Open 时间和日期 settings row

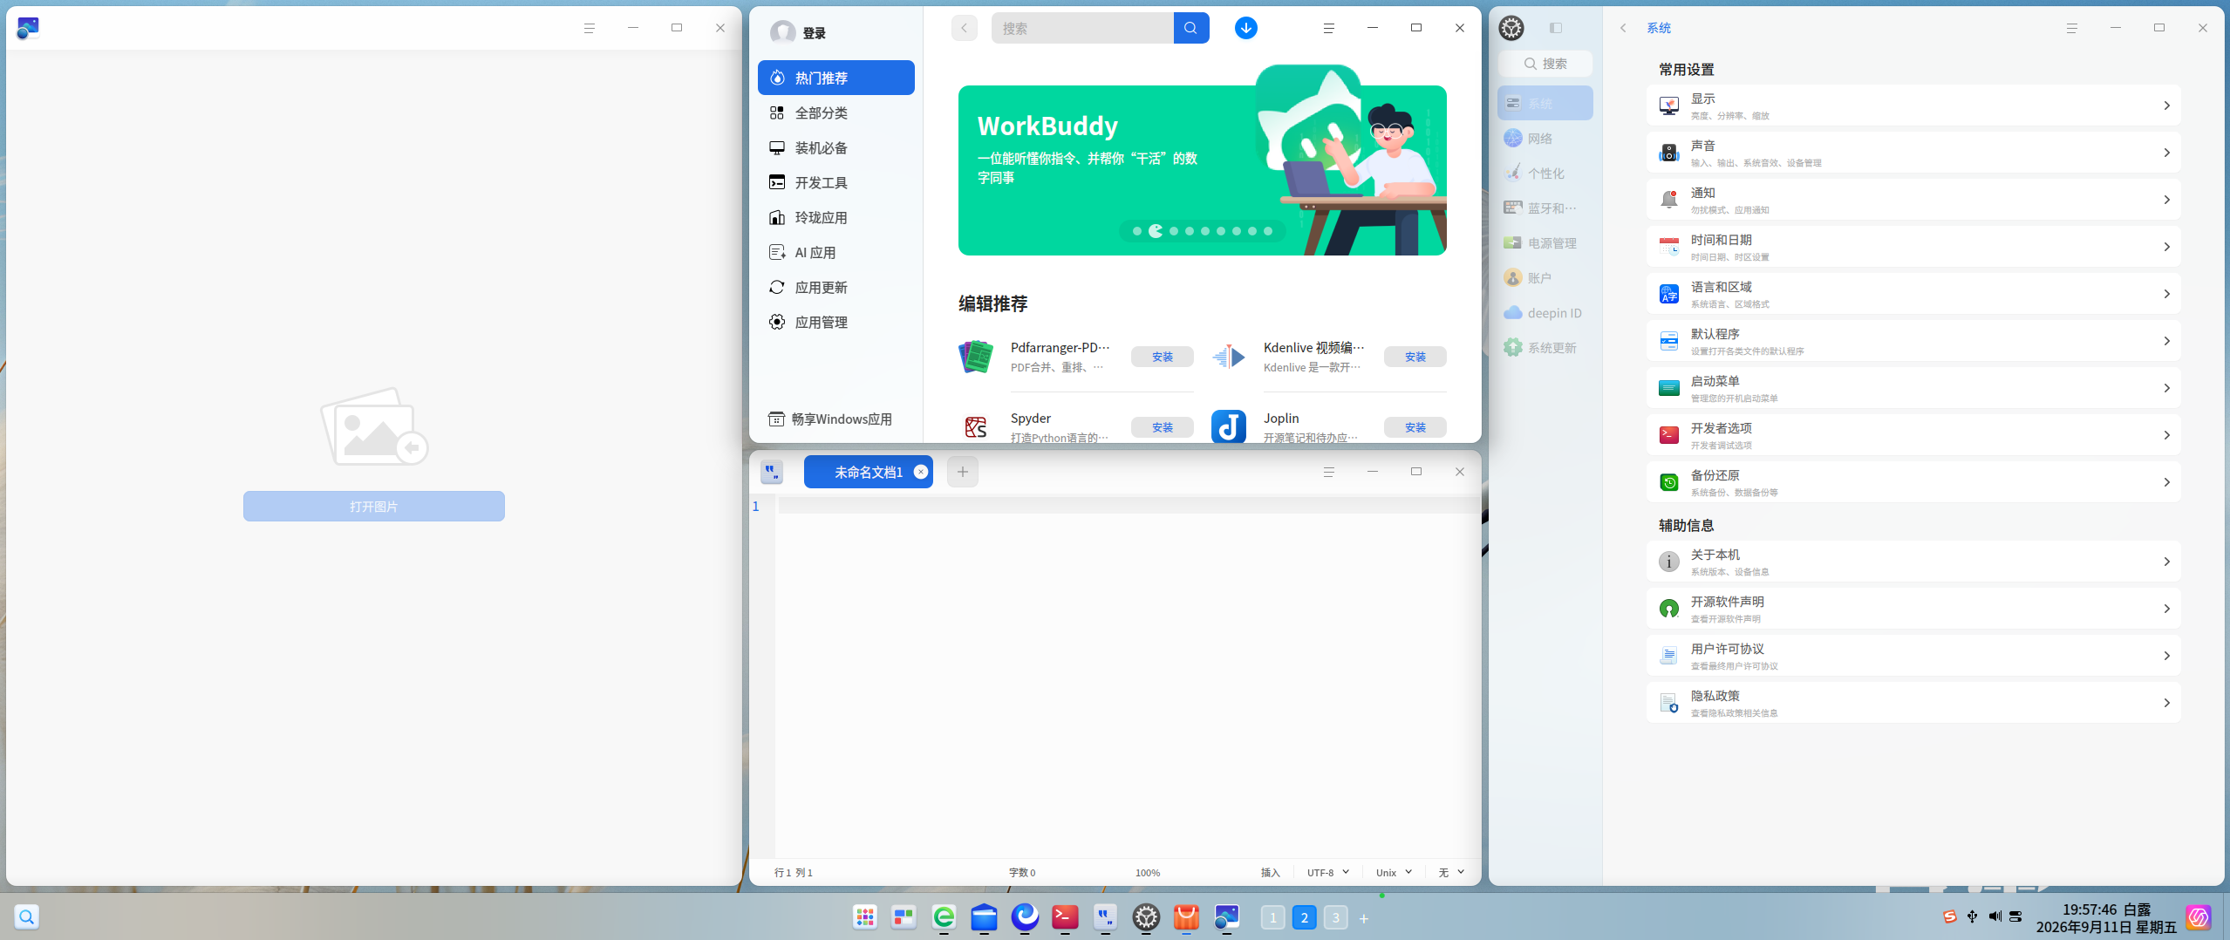(1913, 247)
